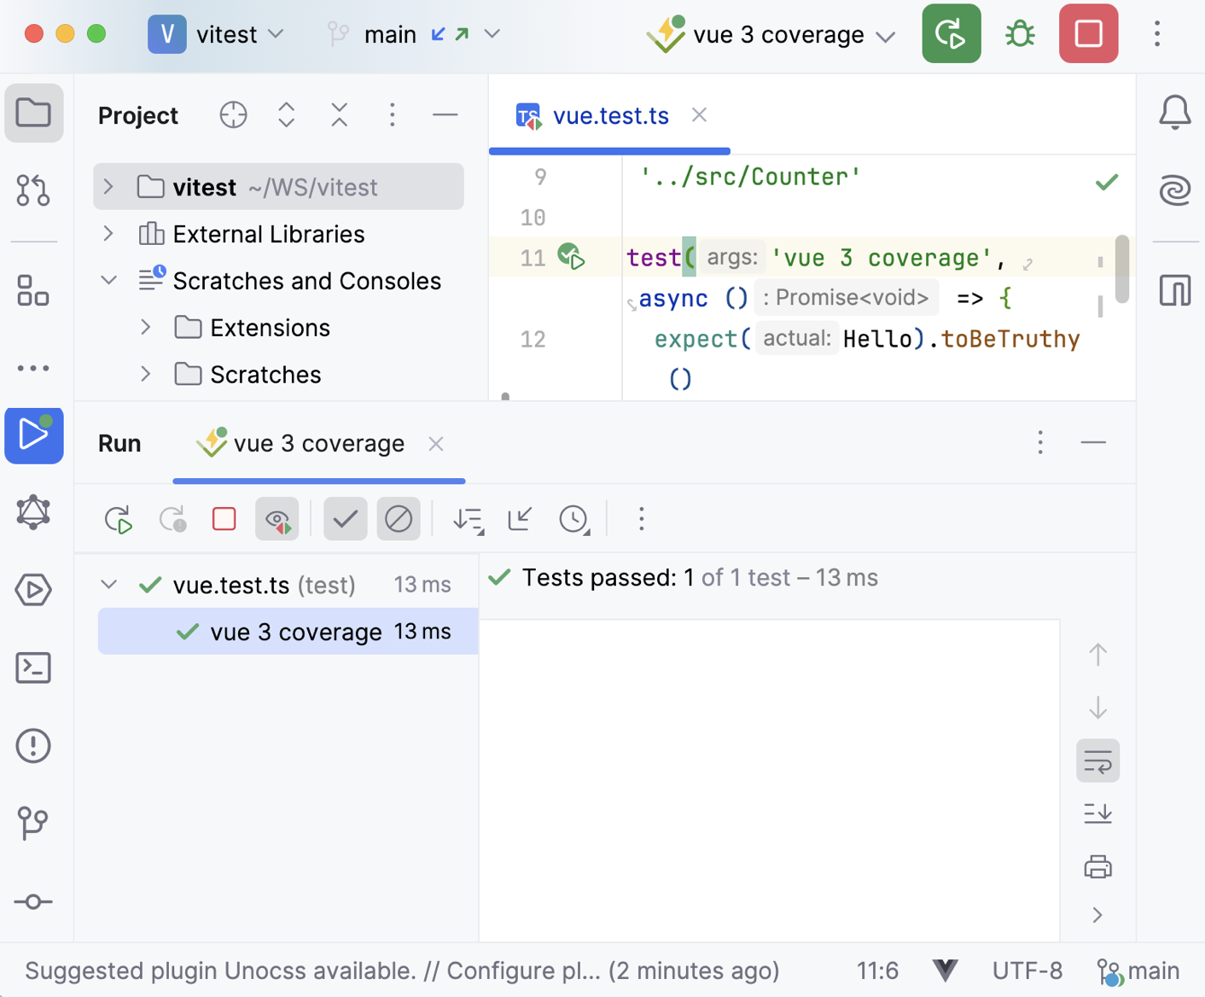Run tests with coverage using green toolbar button
Image resolution: width=1205 pixels, height=997 pixels.
pyautogui.click(x=951, y=34)
